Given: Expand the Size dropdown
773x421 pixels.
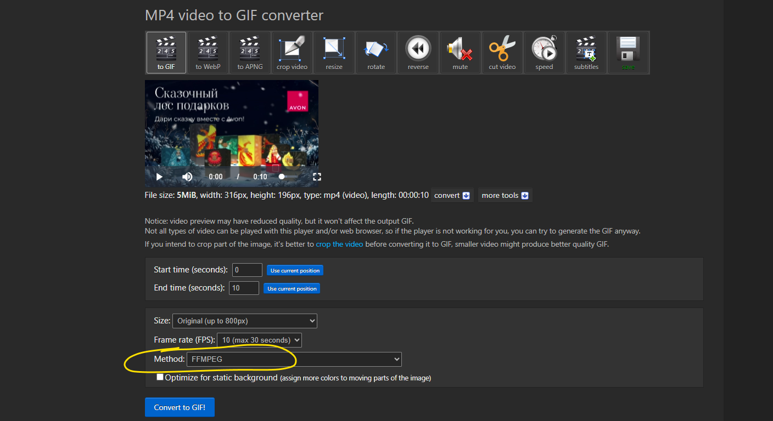Looking at the screenshot, I should click(x=244, y=321).
